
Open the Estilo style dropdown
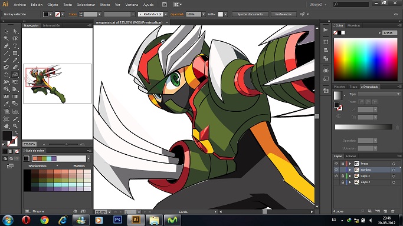point(225,14)
